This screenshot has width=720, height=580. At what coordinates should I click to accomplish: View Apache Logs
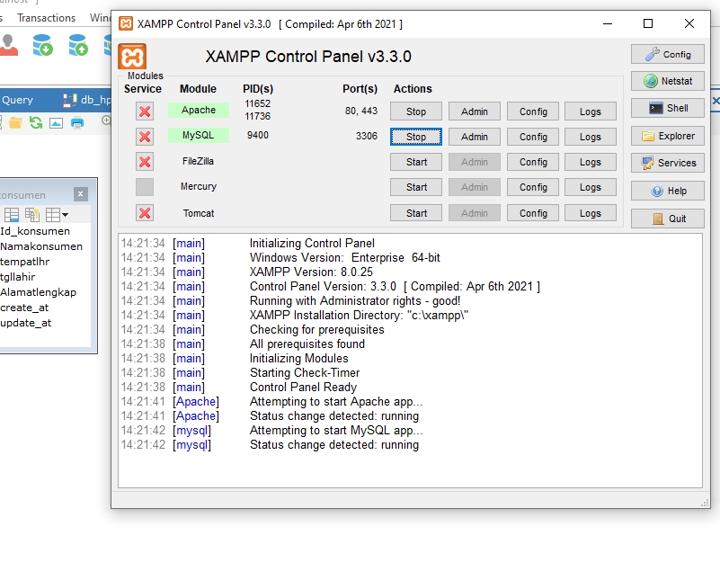click(x=590, y=112)
